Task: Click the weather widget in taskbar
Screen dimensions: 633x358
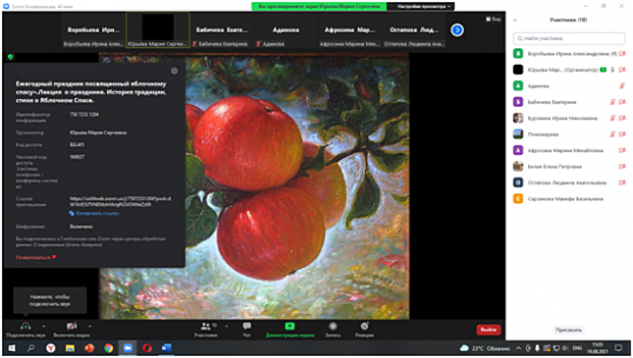Action: click(x=485, y=348)
